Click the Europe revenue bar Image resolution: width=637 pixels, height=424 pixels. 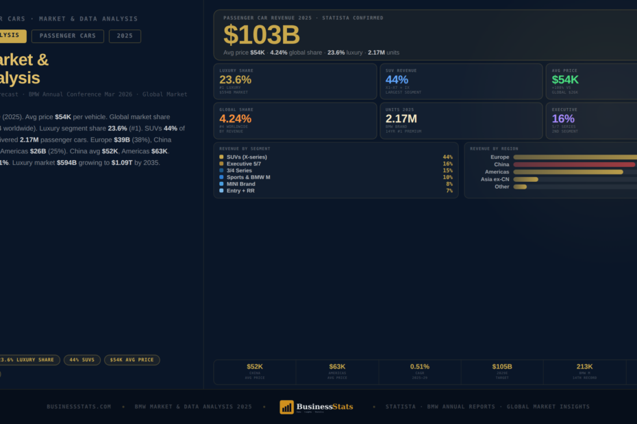coord(575,157)
